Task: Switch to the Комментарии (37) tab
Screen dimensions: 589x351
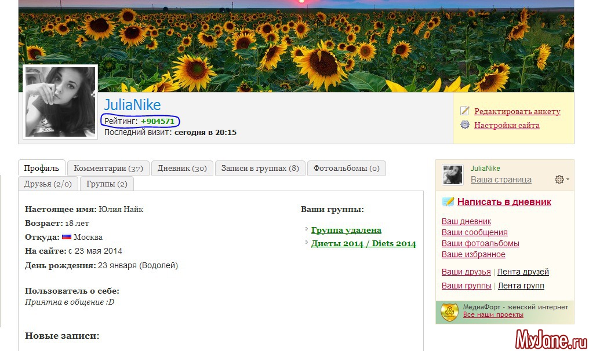Action: coord(108,169)
